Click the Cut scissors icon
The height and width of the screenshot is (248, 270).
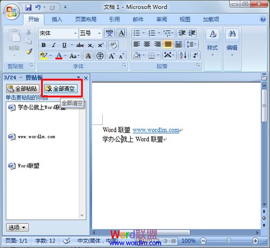click(x=28, y=32)
